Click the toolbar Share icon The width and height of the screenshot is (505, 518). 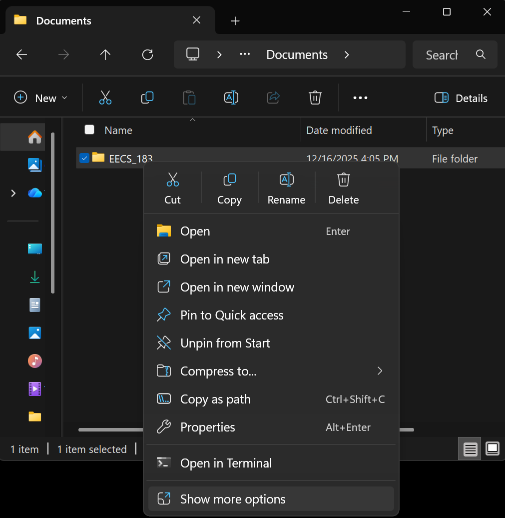(x=273, y=98)
